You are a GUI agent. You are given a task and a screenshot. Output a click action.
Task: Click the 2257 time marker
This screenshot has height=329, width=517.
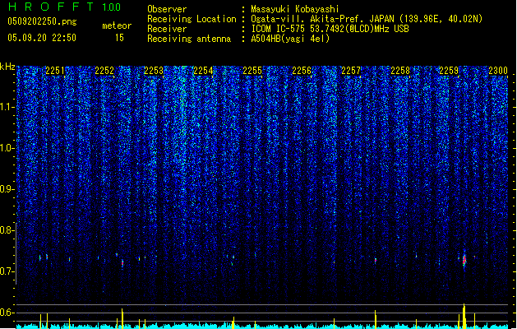pos(351,71)
